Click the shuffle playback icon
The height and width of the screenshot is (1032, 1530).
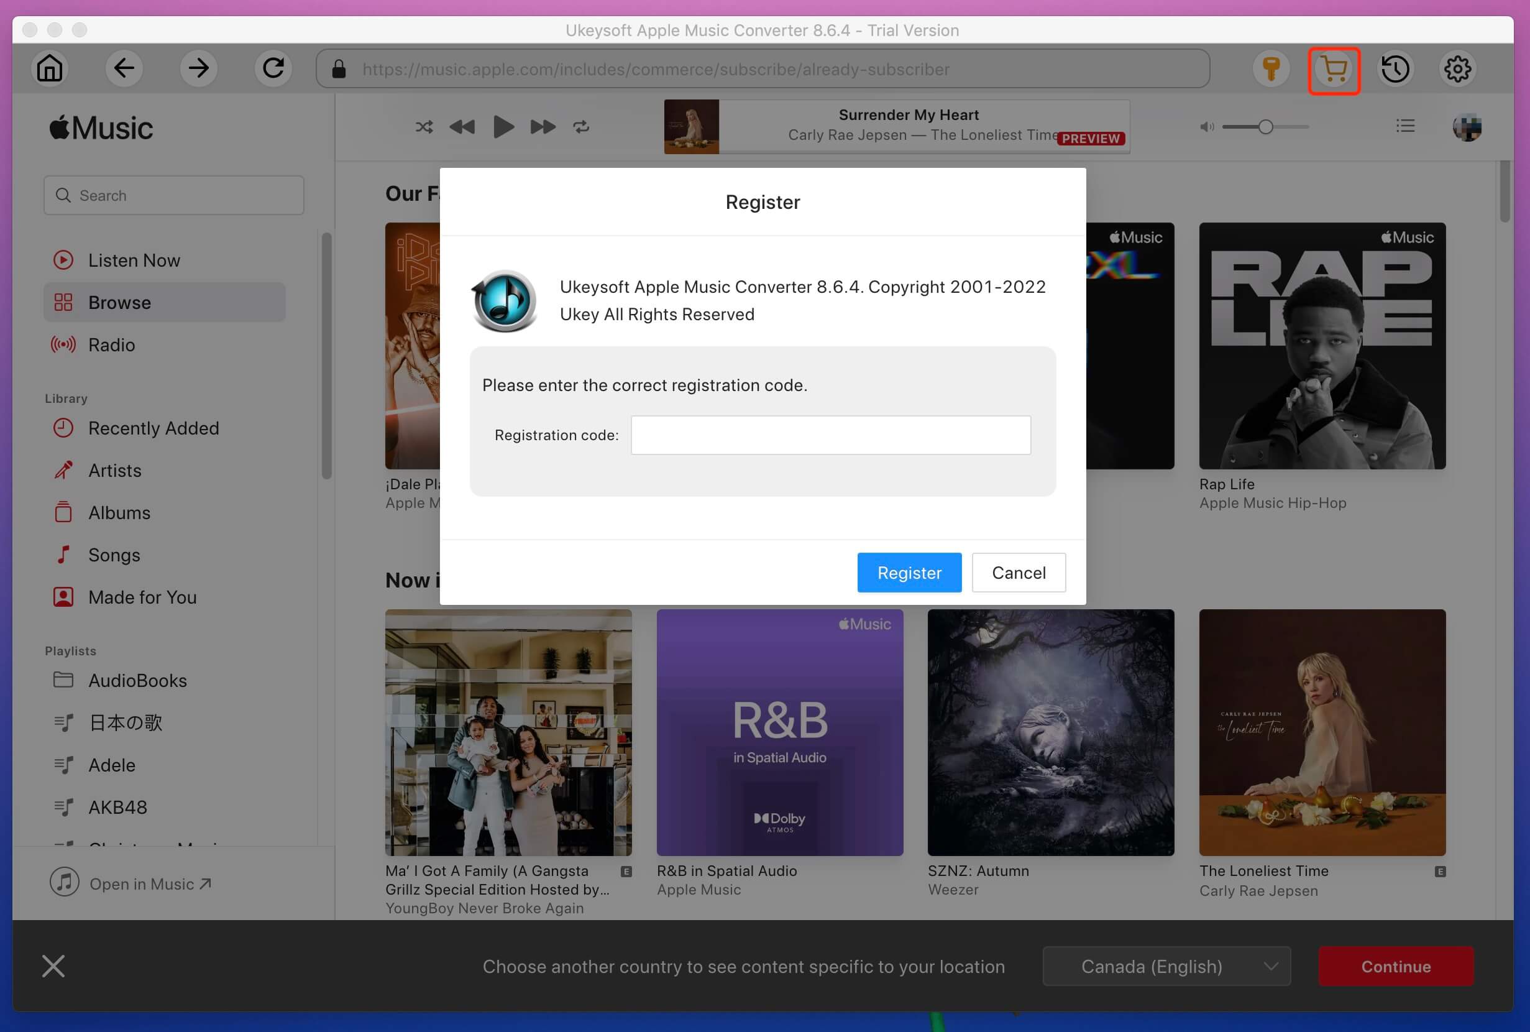(424, 127)
